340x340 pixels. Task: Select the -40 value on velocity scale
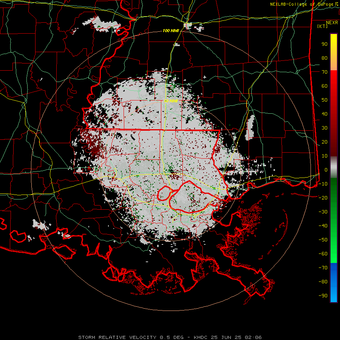coord(323,226)
